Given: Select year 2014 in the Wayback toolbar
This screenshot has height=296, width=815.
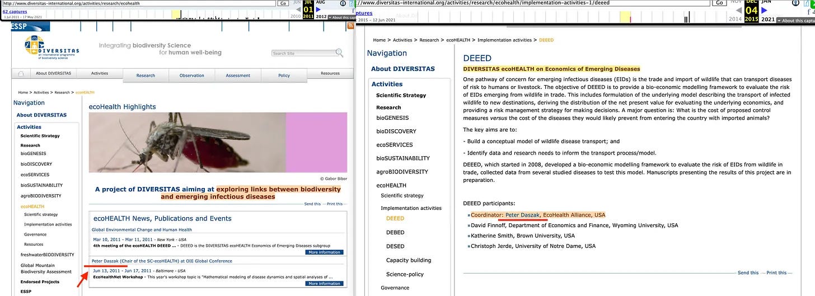Looking at the screenshot, I should [735, 19].
